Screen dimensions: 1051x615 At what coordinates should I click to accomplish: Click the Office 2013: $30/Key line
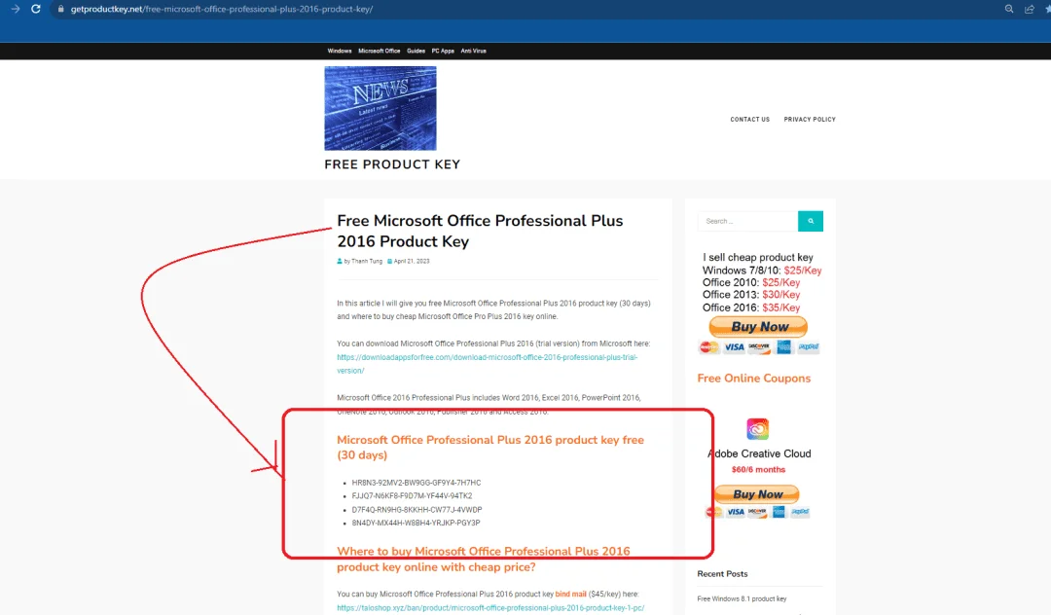click(750, 295)
